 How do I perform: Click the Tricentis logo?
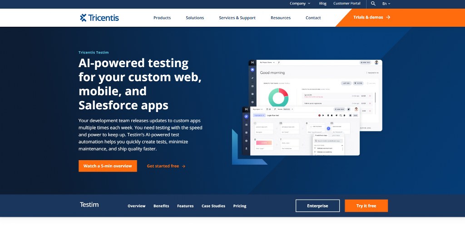click(x=99, y=18)
